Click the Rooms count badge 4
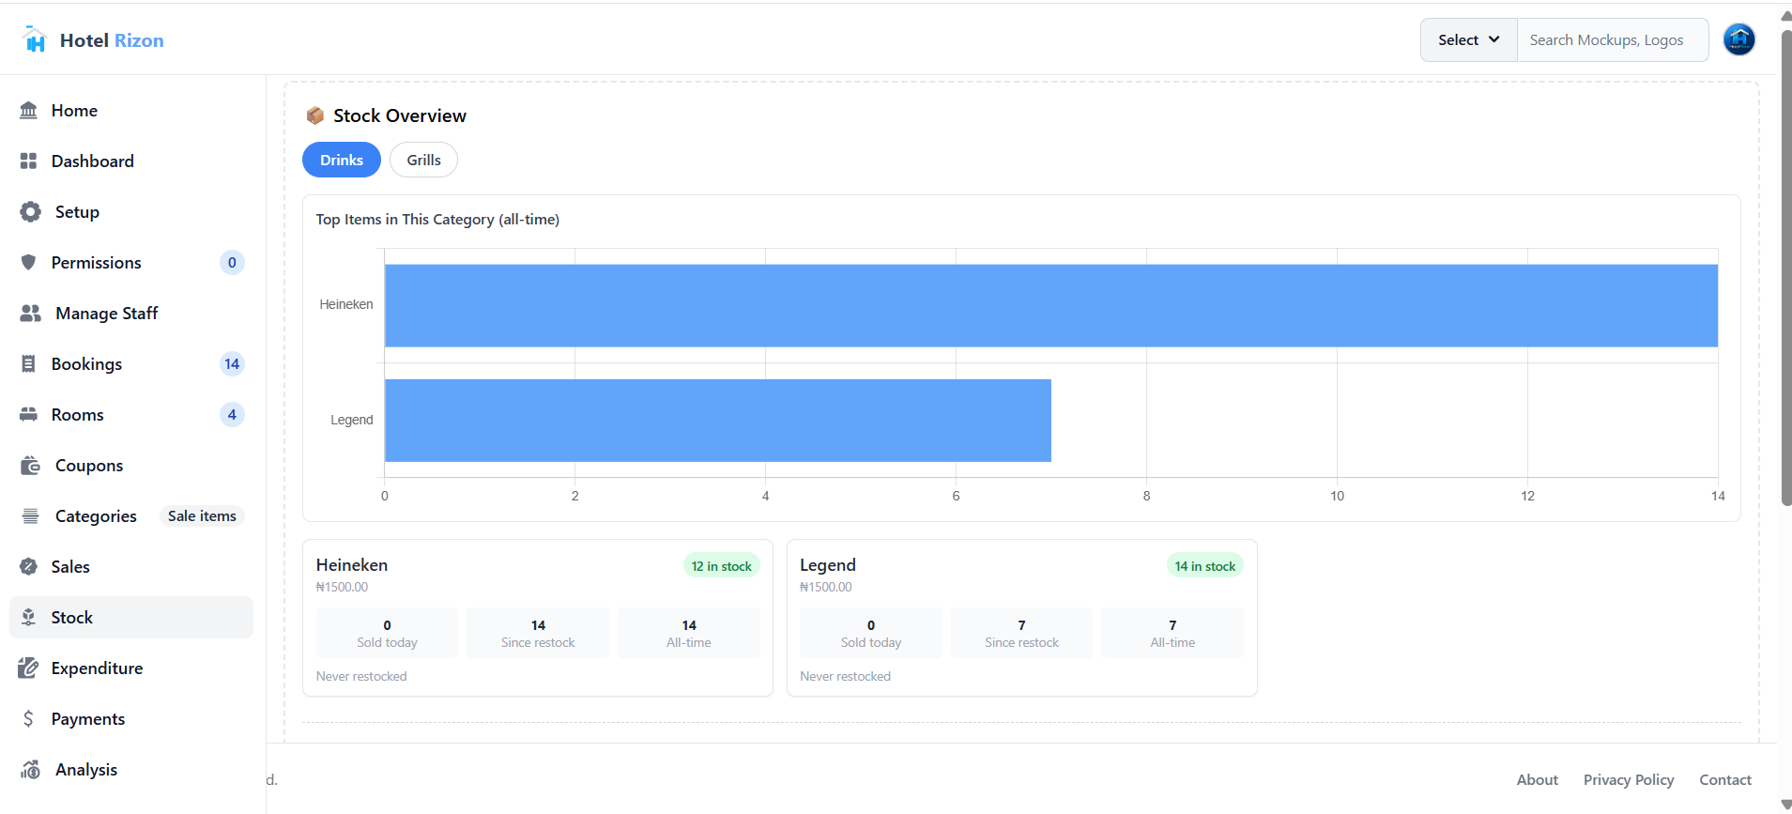Image resolution: width=1792 pixels, height=814 pixels. click(x=232, y=415)
